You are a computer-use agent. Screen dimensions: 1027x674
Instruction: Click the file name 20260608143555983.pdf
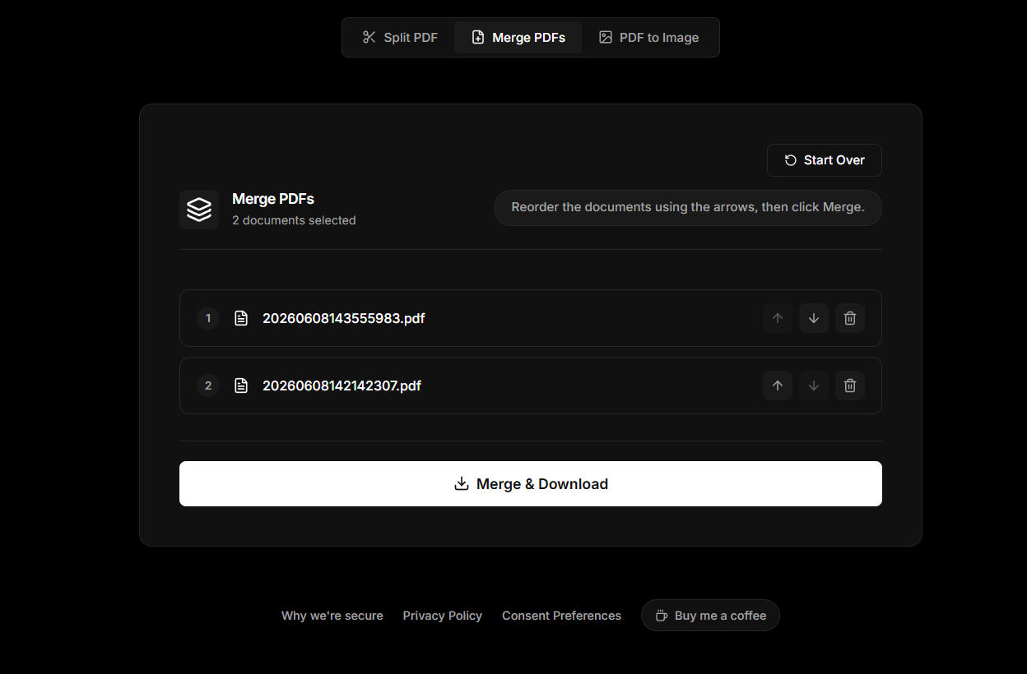coord(344,318)
